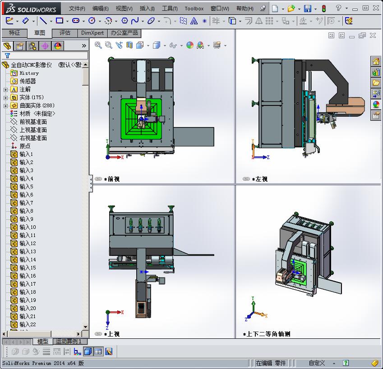The image size is (383, 369).
Task: Click the Mirror Entities tool
Action: (x=259, y=21)
